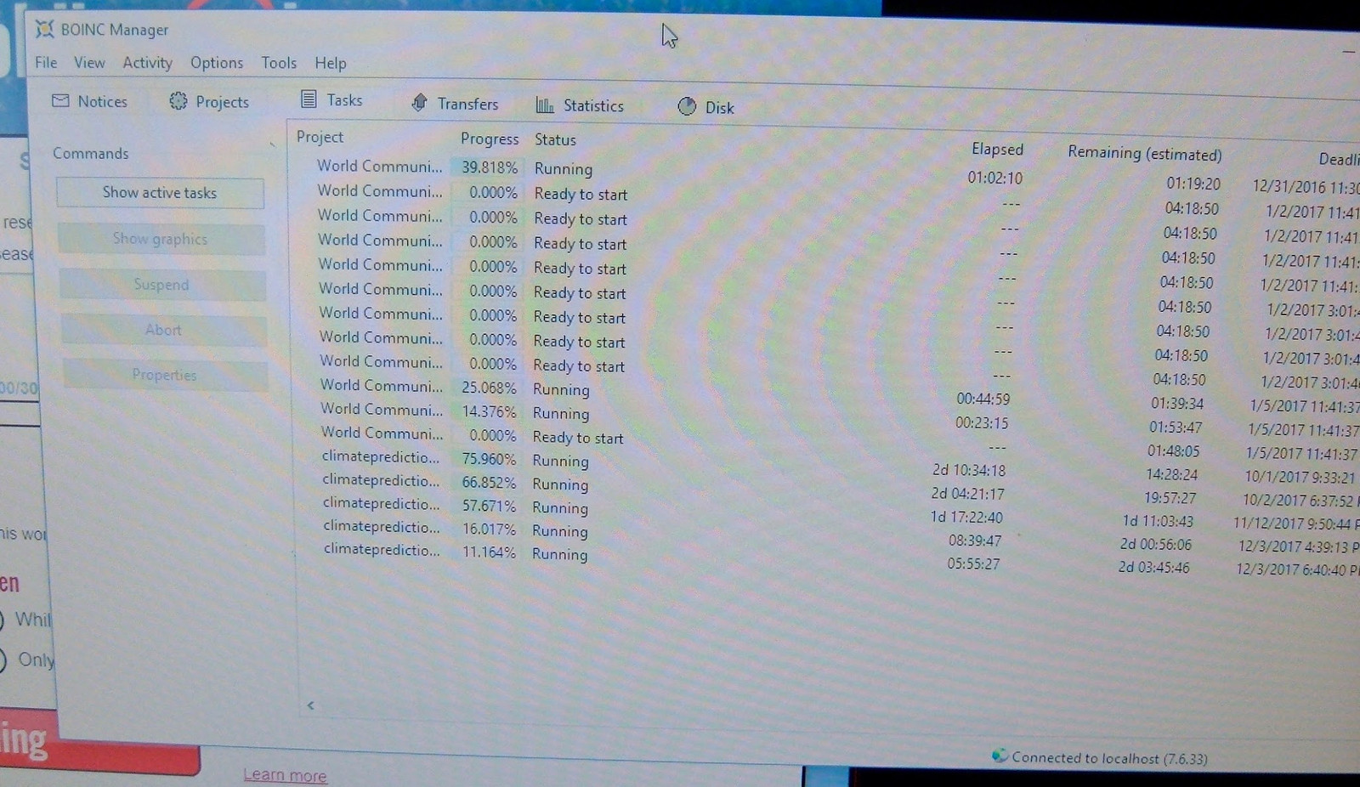Click the 75.960% climateprediction progress bar

pyautogui.click(x=488, y=459)
